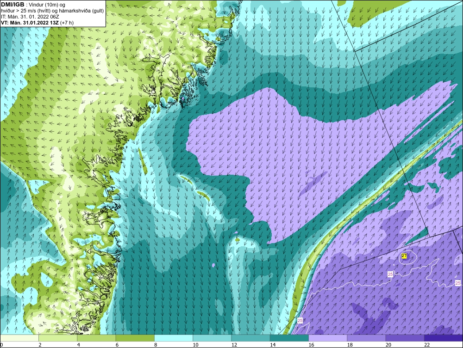Click the legend scale value 6
Image resolution: width=463 pixels, height=348 pixels.
coord(117,345)
